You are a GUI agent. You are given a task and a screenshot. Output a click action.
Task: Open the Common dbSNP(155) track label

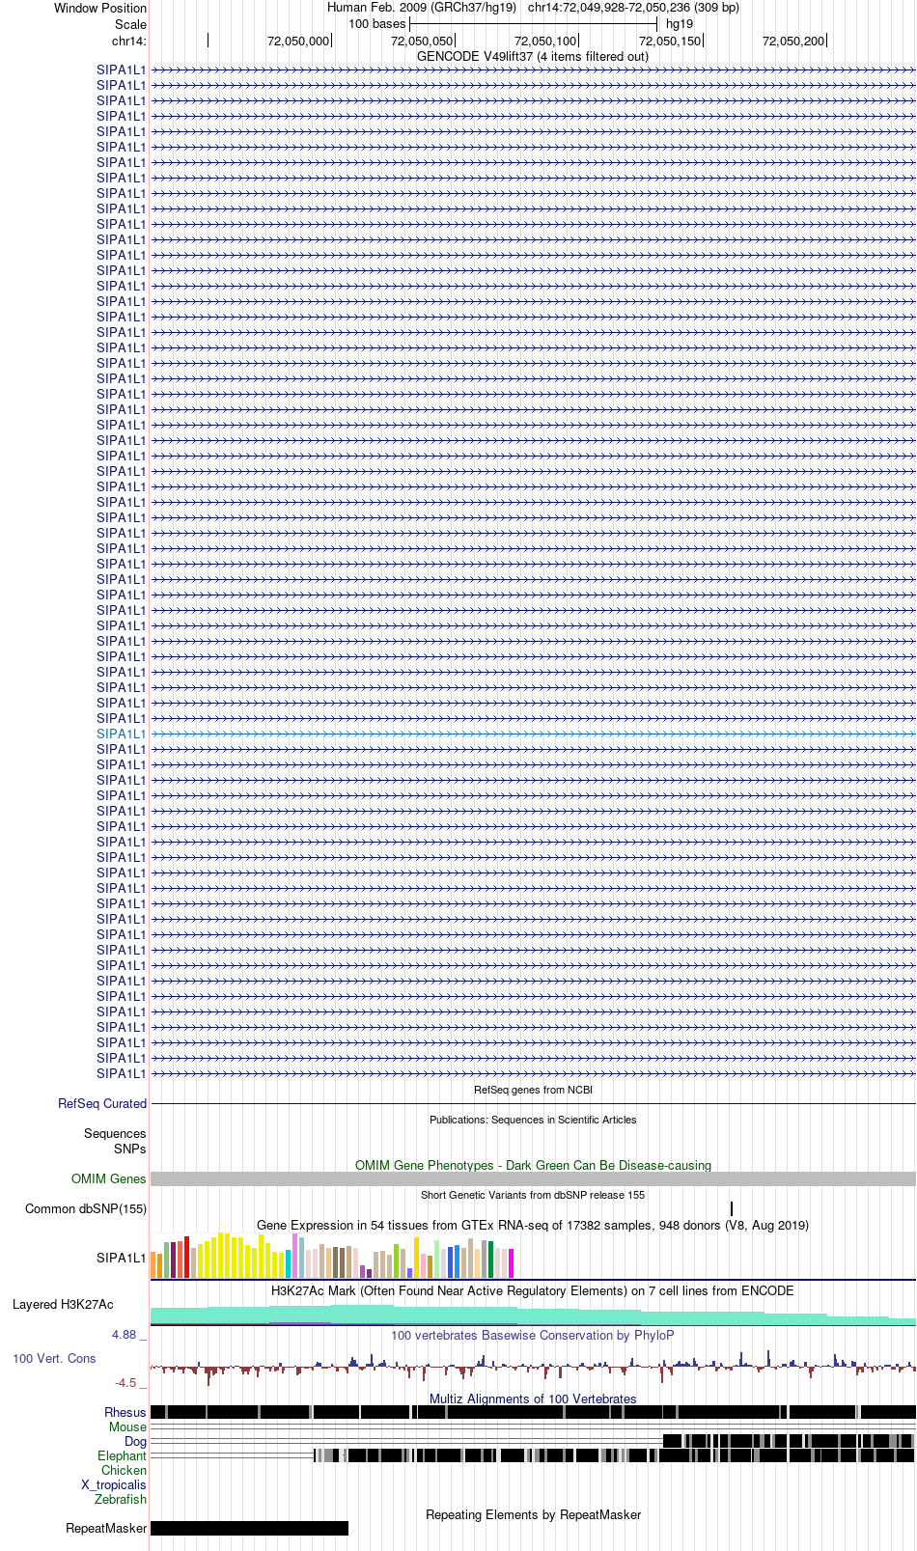coord(86,1208)
